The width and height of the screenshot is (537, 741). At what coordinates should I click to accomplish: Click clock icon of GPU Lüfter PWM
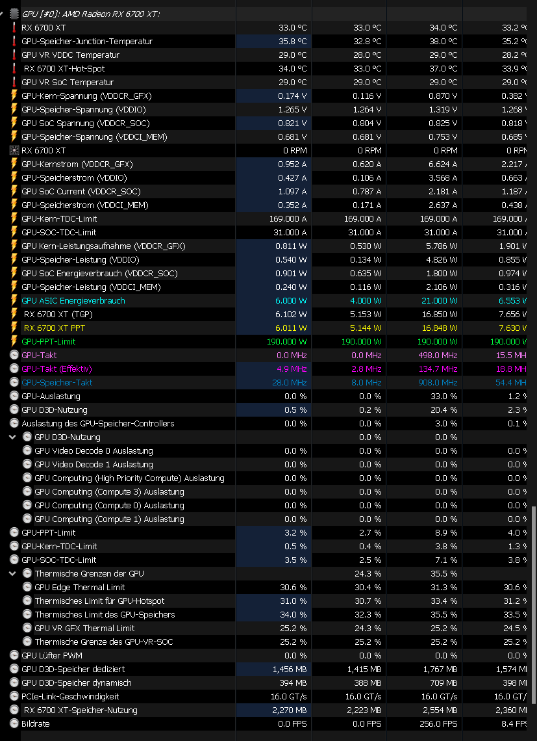pyautogui.click(x=14, y=655)
